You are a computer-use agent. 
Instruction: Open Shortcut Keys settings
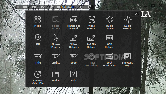pos(127,60)
